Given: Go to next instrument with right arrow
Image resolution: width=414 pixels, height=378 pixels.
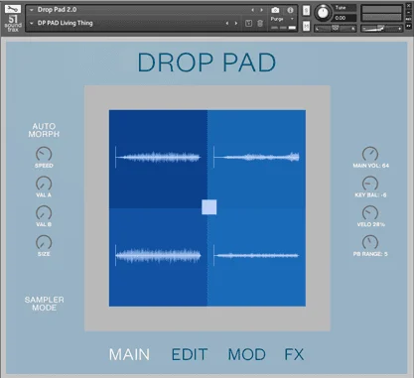Looking at the screenshot, I should tap(261, 10).
